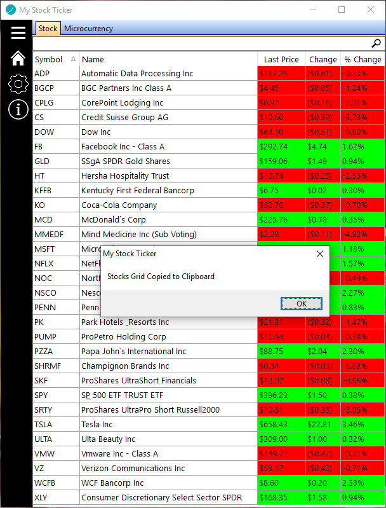386x508 pixels.
Task: Select Hersha Hospitality Trust row
Action: (x=209, y=176)
